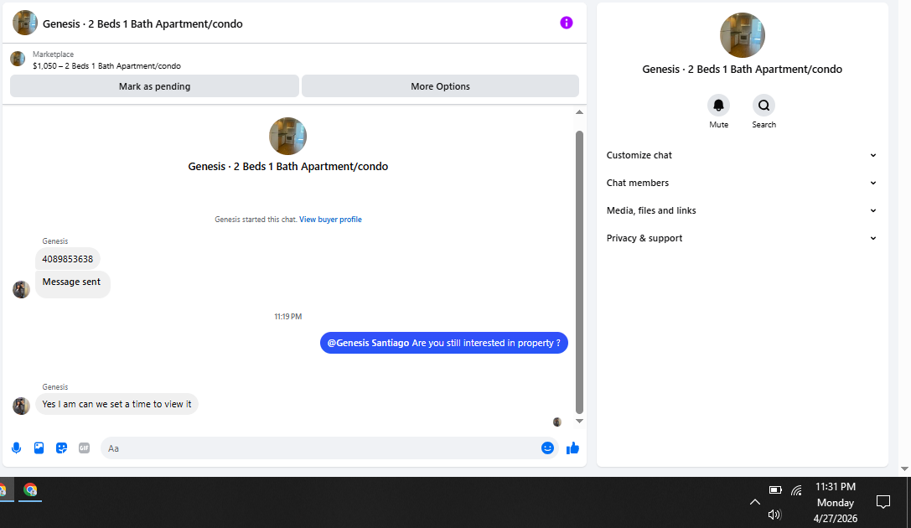This screenshot has width=911, height=528.
Task: Click the chat header title text
Action: (x=142, y=23)
